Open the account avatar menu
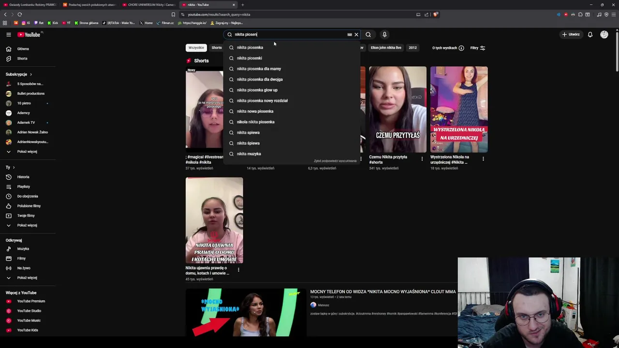Image resolution: width=619 pixels, height=348 pixels. (x=604, y=34)
